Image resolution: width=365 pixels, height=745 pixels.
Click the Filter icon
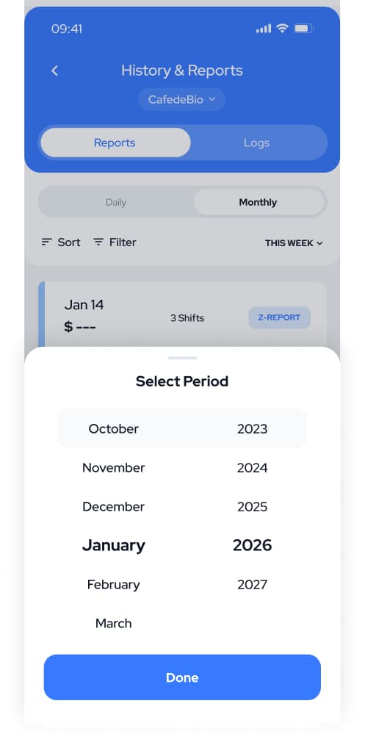98,242
